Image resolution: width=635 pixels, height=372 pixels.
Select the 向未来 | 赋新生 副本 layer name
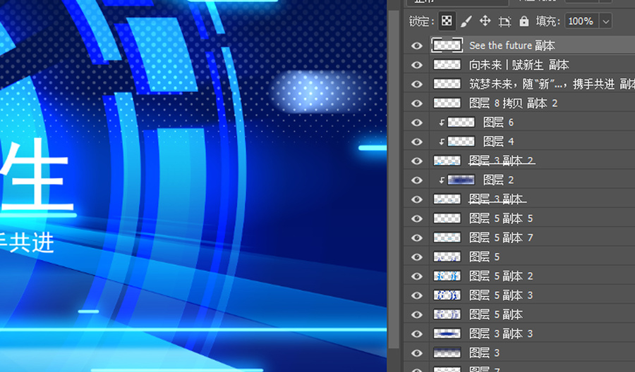coord(519,65)
